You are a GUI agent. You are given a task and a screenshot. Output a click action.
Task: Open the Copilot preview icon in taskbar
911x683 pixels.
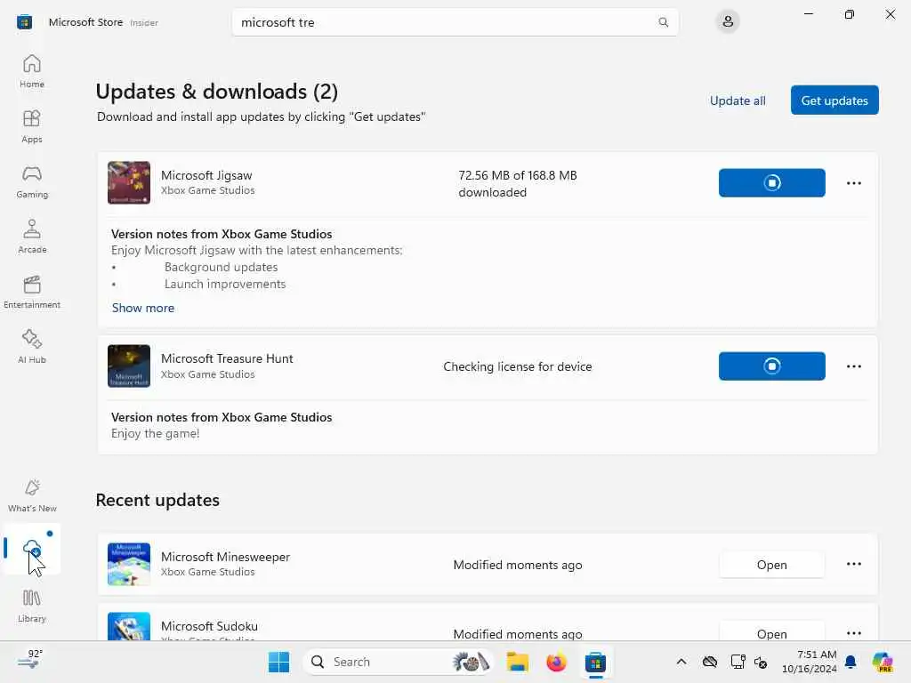883,662
